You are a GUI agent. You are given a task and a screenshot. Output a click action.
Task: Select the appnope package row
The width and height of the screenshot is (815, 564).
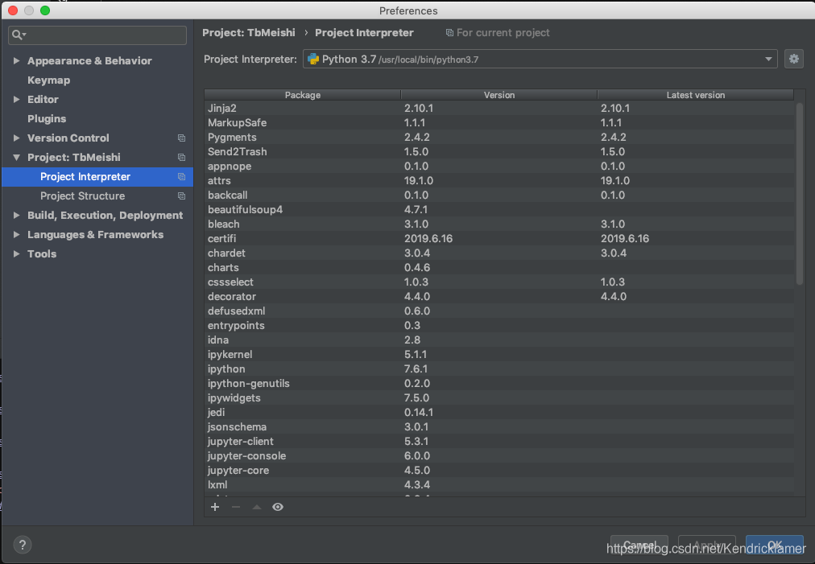point(499,167)
